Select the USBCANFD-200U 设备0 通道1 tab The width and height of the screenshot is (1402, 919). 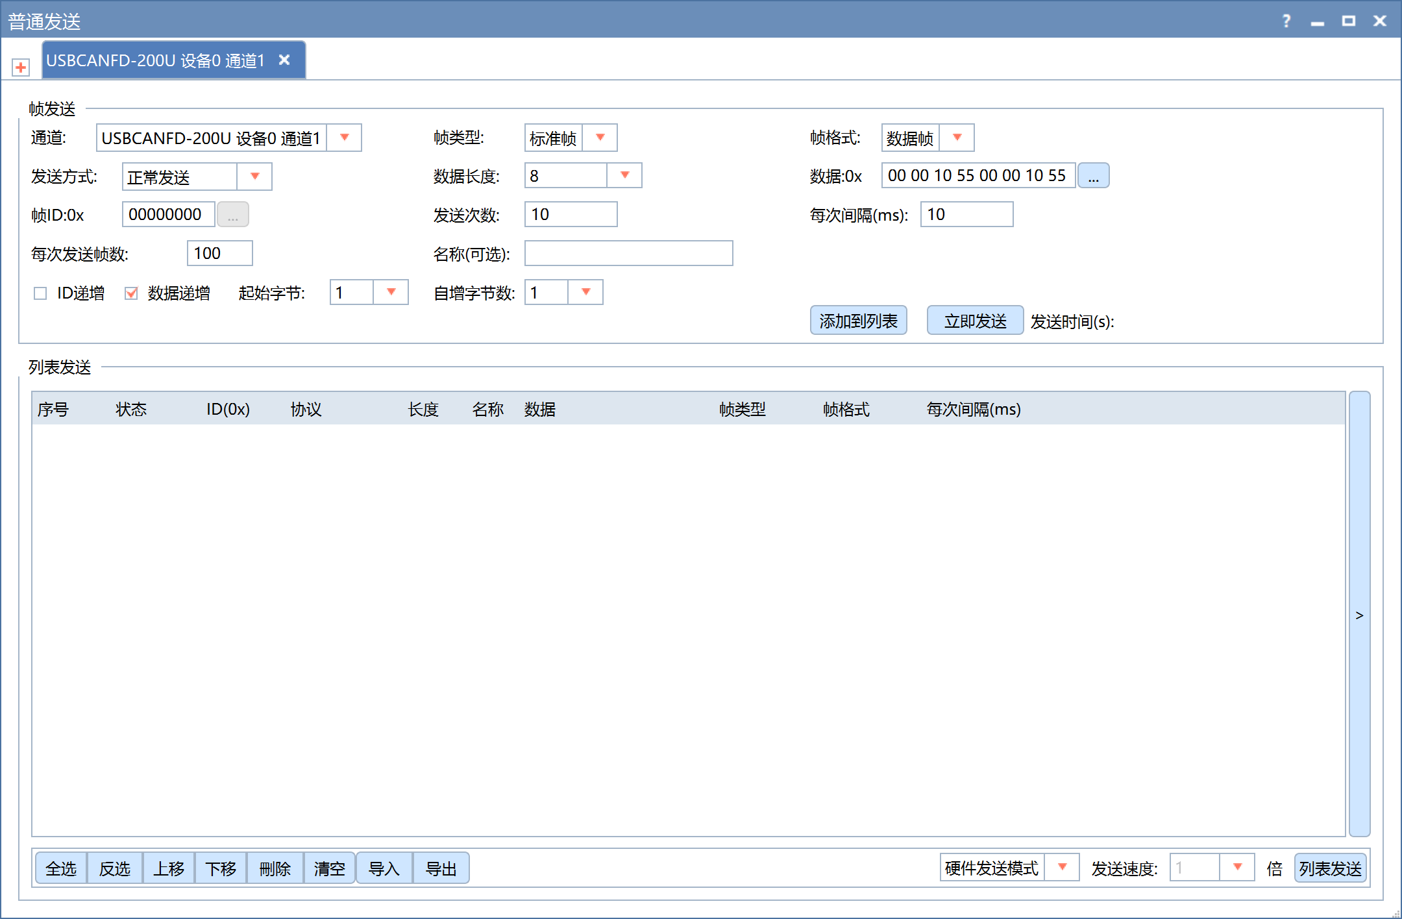click(156, 60)
